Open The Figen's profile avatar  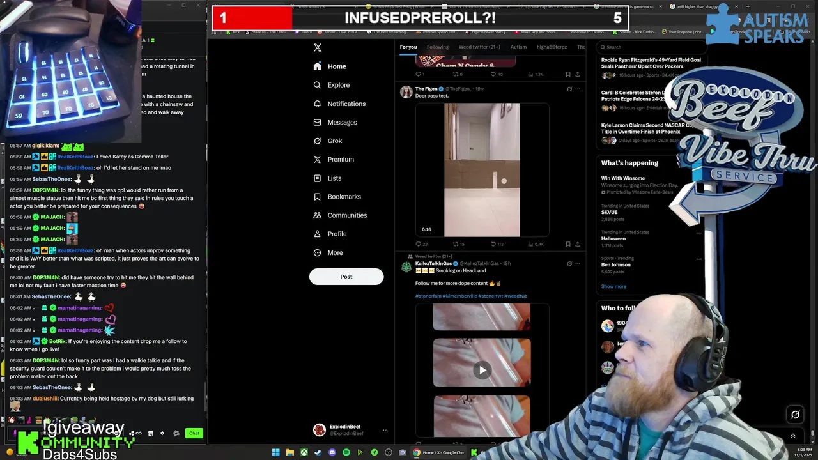406,92
